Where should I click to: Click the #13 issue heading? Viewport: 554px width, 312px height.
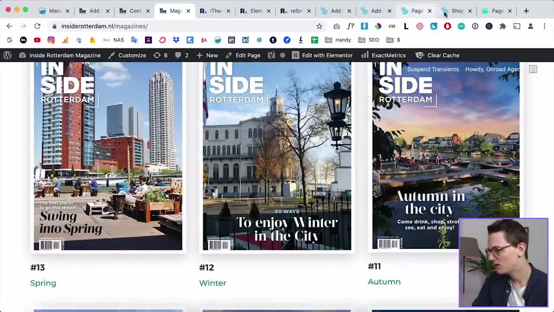click(x=38, y=267)
